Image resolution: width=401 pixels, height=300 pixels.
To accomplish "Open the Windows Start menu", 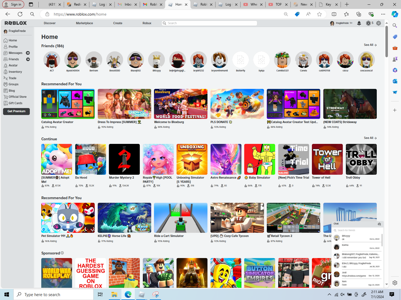I will [7, 294].
